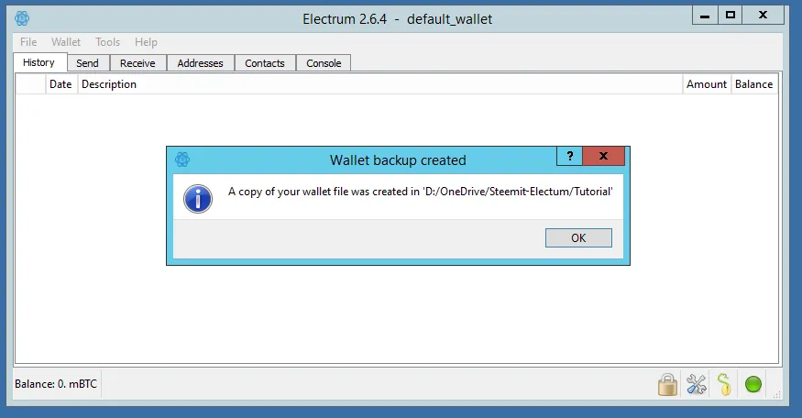This screenshot has height=418, width=802.
Task: Click the green network status indicator
Action: pos(753,384)
